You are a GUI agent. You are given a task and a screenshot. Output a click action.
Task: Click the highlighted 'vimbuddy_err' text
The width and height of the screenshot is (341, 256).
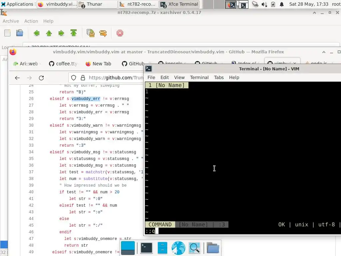[86, 99]
